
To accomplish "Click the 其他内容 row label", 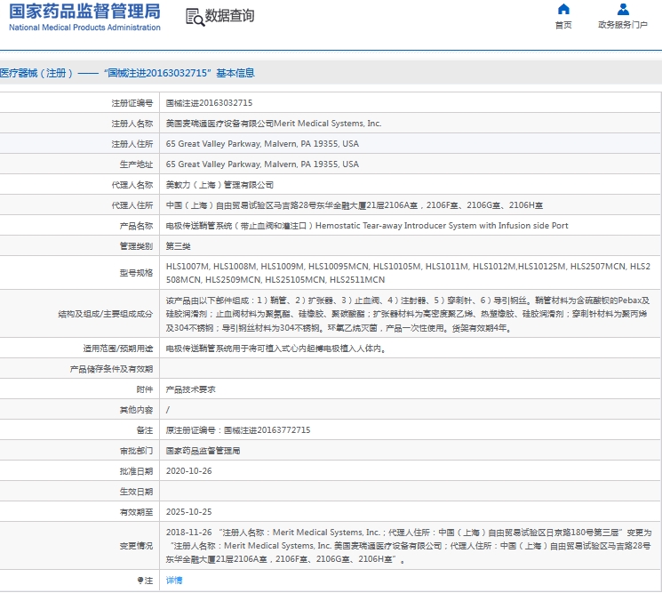I will tap(136, 410).
